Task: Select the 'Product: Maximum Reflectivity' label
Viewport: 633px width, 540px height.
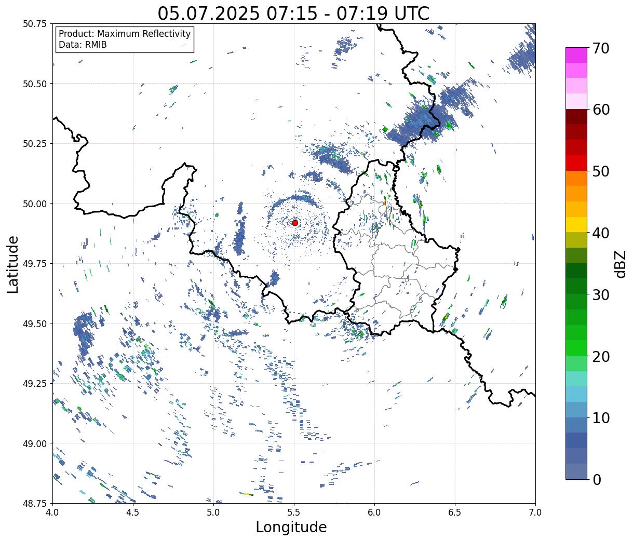Action: (125, 34)
